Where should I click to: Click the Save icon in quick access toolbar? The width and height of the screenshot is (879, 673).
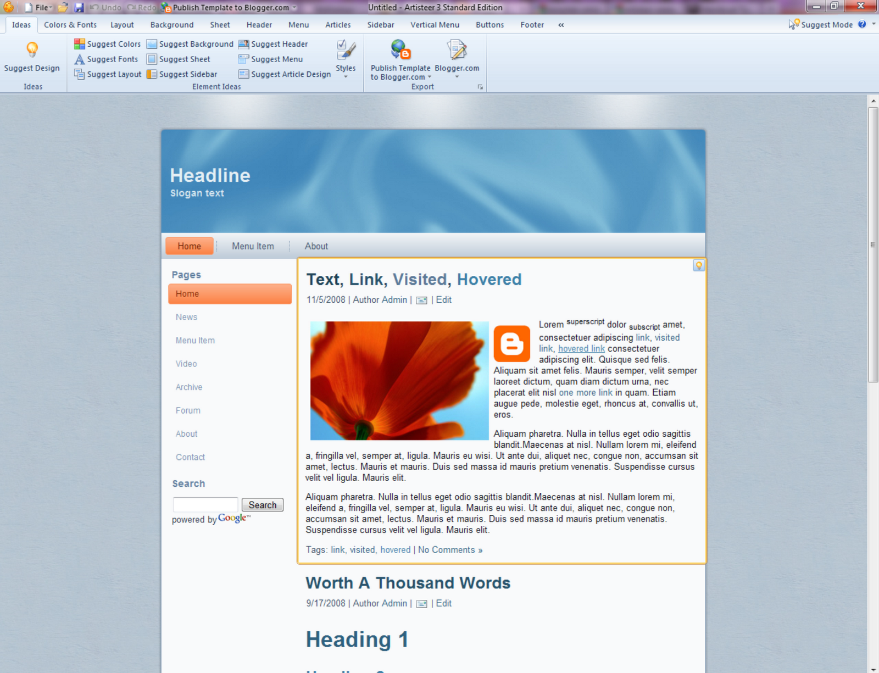coord(80,7)
